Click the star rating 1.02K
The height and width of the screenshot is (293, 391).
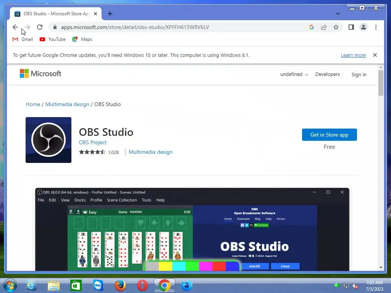pos(99,152)
